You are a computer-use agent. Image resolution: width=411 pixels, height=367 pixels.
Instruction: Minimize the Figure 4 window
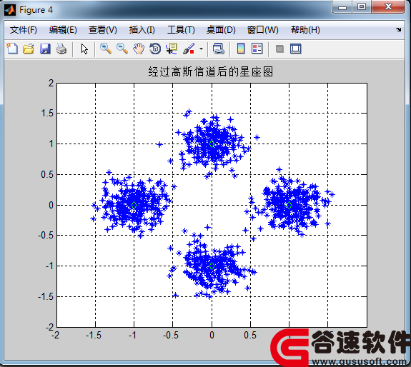(342, 7)
